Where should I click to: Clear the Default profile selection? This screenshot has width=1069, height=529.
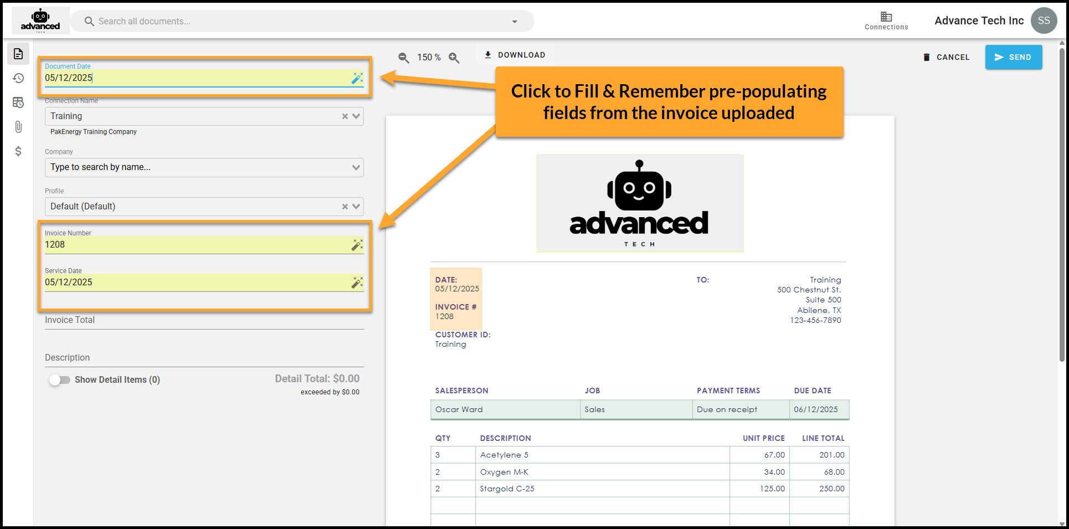pos(345,207)
